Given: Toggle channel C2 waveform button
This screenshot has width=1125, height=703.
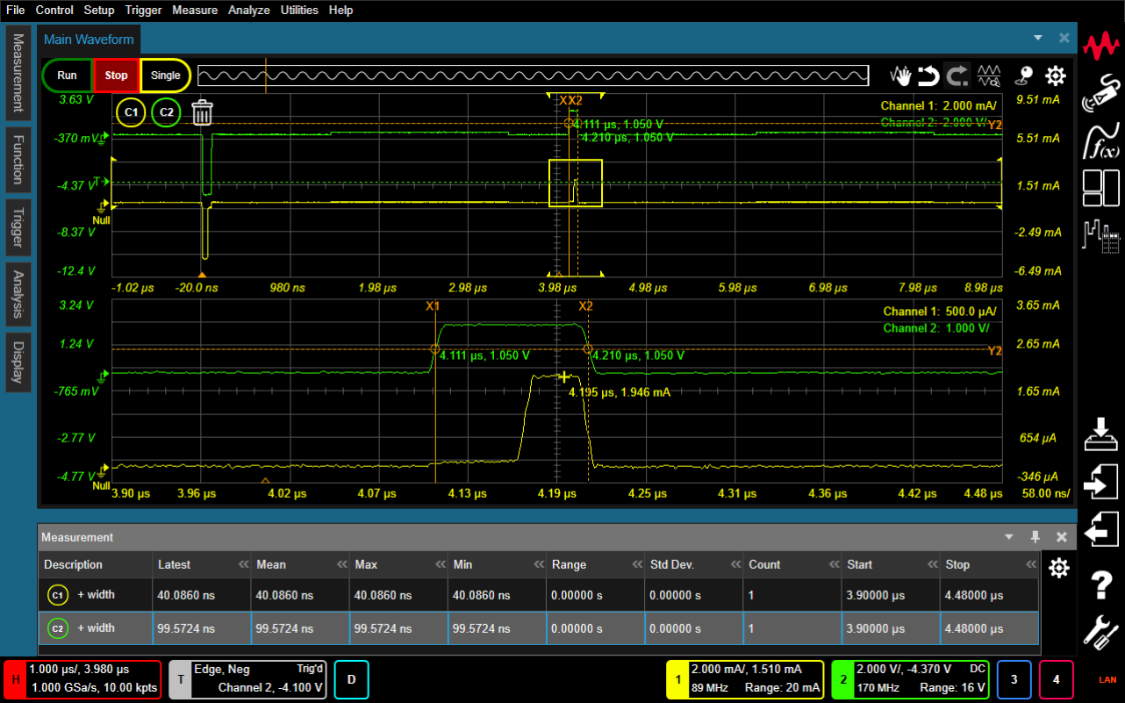Looking at the screenshot, I should [x=166, y=112].
